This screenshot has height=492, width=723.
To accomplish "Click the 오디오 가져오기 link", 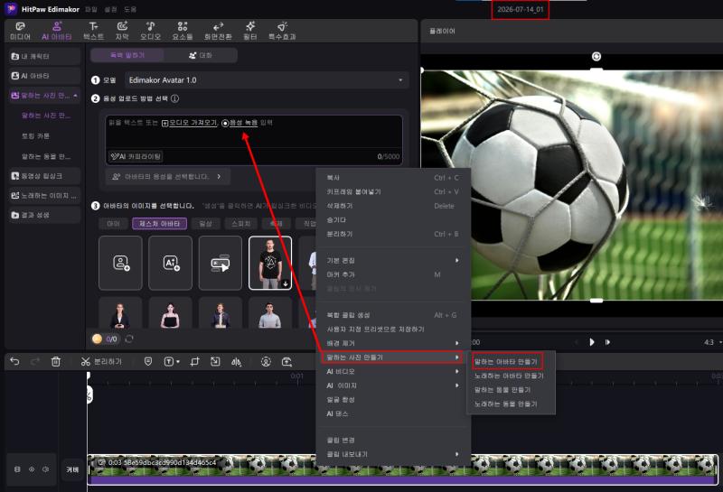I will click(x=189, y=123).
